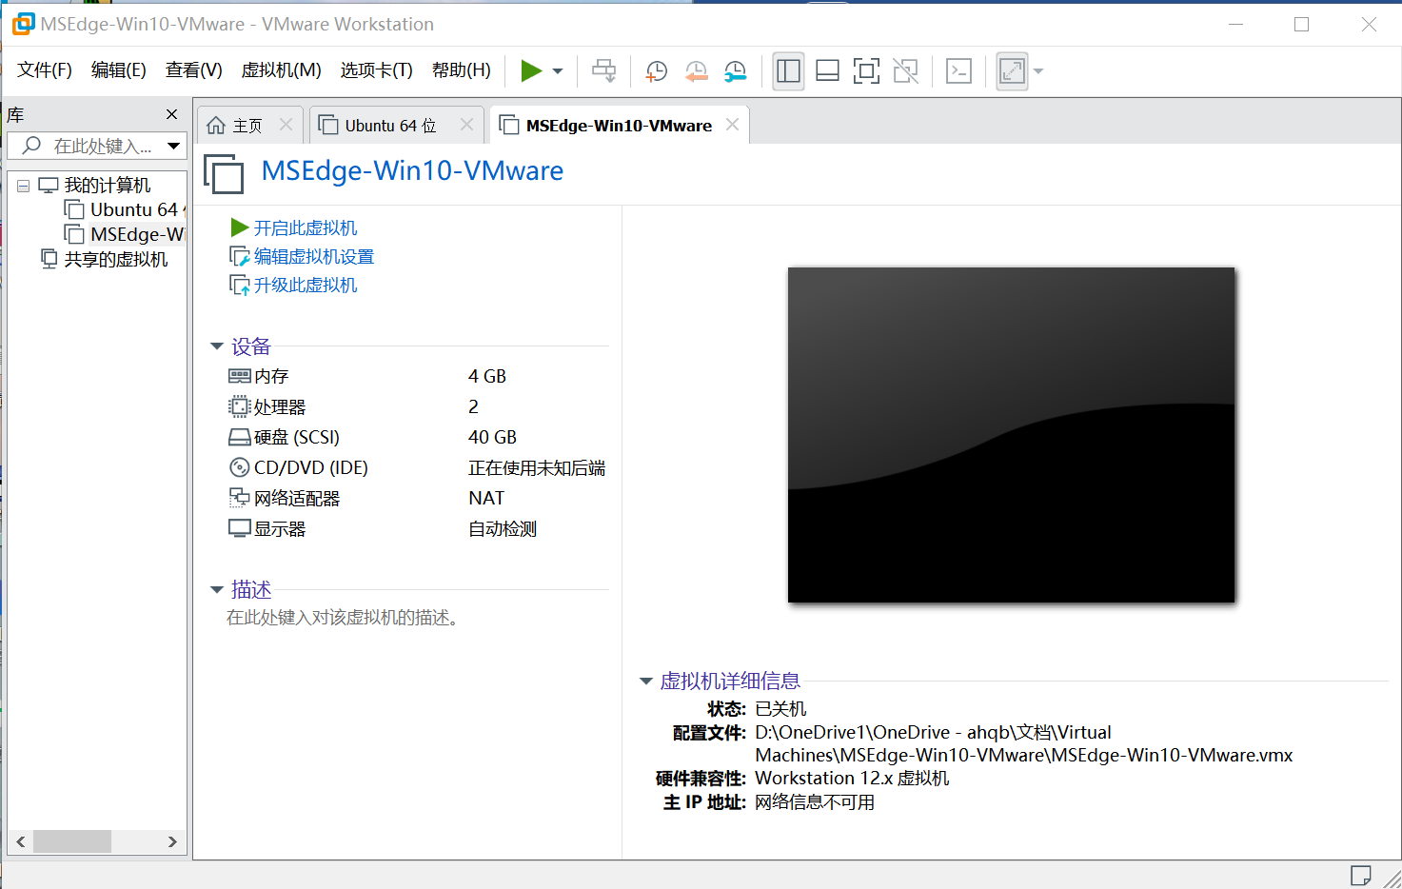Select the CD/DVD (IDE) device row
Viewport: 1402px width, 889px height.
(x=417, y=467)
